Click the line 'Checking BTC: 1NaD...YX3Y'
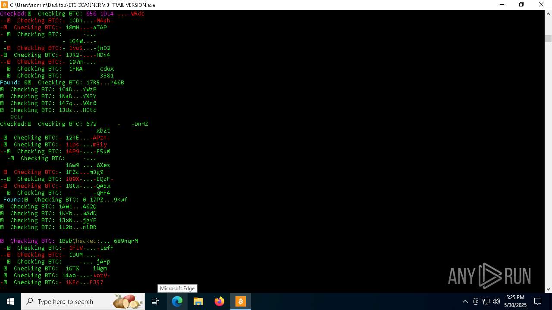This screenshot has height=310, width=552. tap(48, 96)
